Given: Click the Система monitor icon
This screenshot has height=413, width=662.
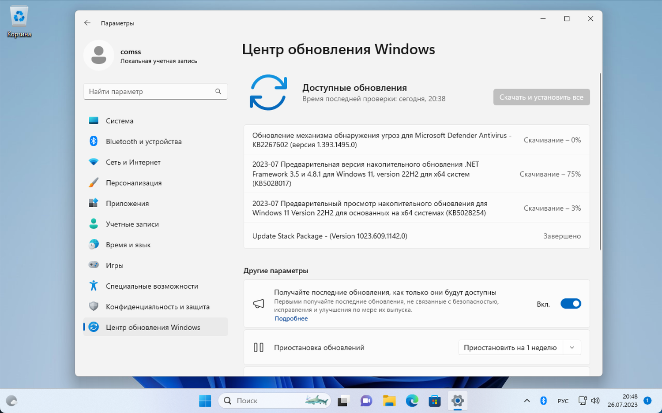Looking at the screenshot, I should [x=94, y=120].
